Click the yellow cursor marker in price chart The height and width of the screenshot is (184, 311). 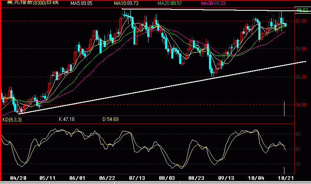[284, 109]
